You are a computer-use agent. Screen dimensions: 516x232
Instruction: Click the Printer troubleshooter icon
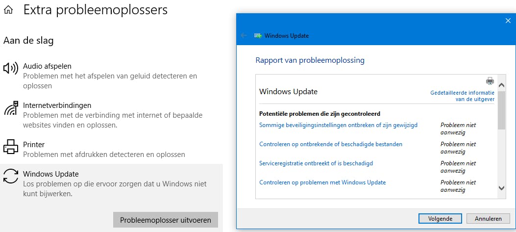tap(10, 147)
